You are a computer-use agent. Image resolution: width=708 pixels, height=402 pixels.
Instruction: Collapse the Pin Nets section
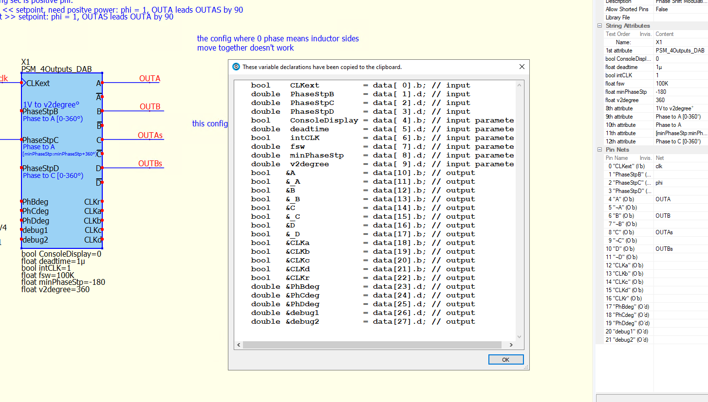[600, 150]
